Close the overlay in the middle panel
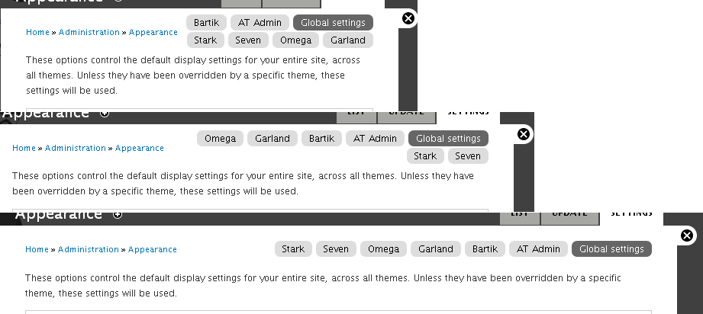Image resolution: width=703 pixels, height=314 pixels. tap(524, 134)
